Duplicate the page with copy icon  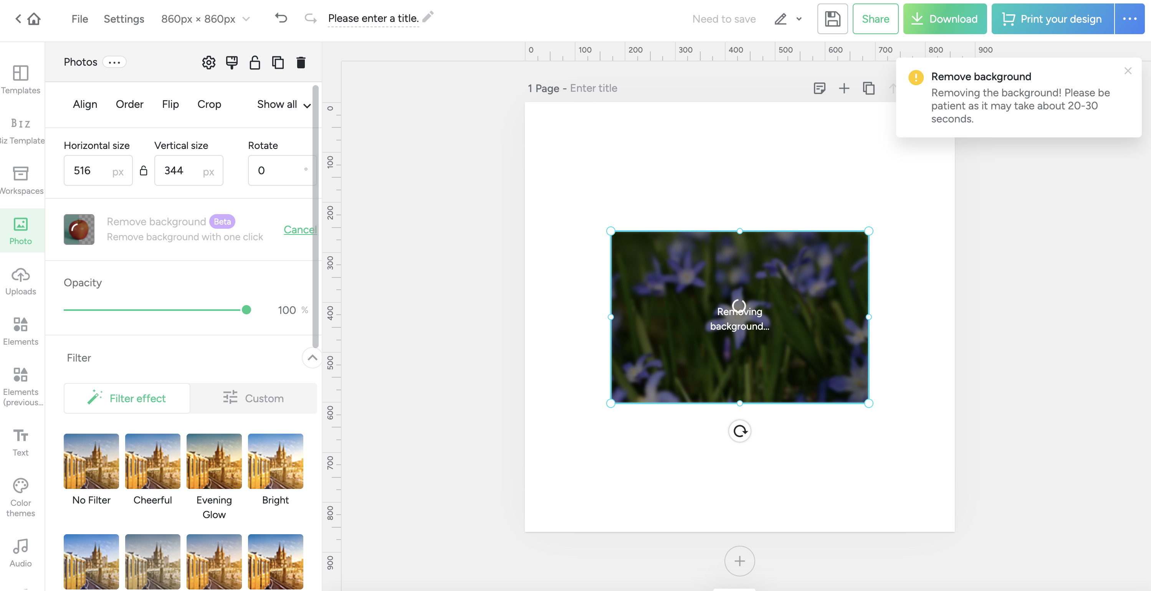(868, 88)
